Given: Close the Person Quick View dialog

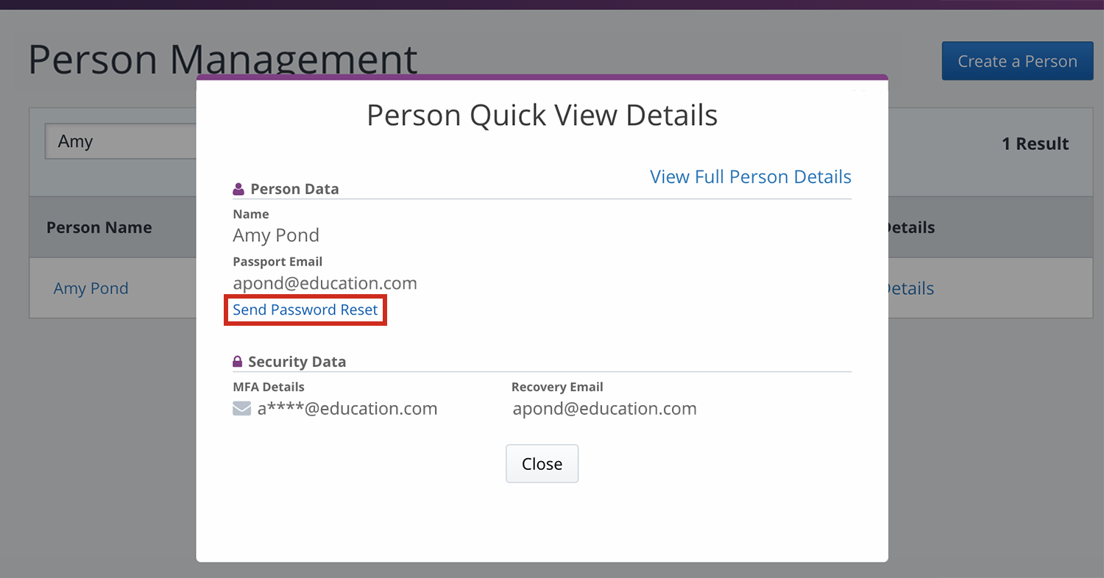Looking at the screenshot, I should (x=542, y=464).
